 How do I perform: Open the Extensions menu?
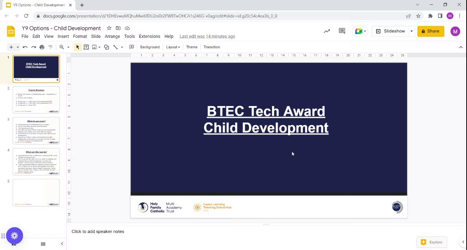point(150,36)
